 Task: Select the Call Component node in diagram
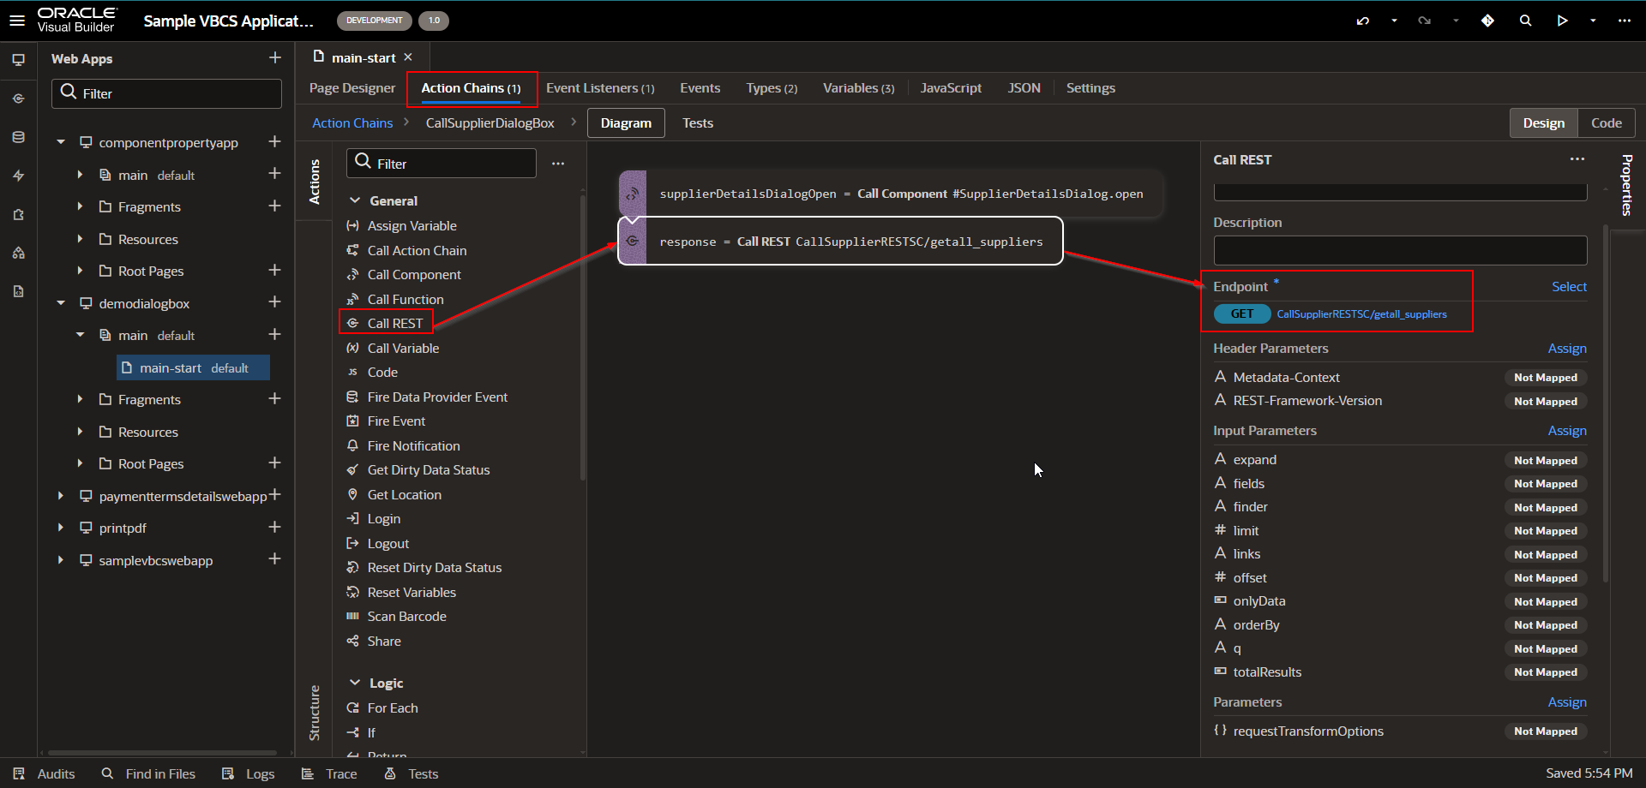pyautogui.click(x=892, y=194)
